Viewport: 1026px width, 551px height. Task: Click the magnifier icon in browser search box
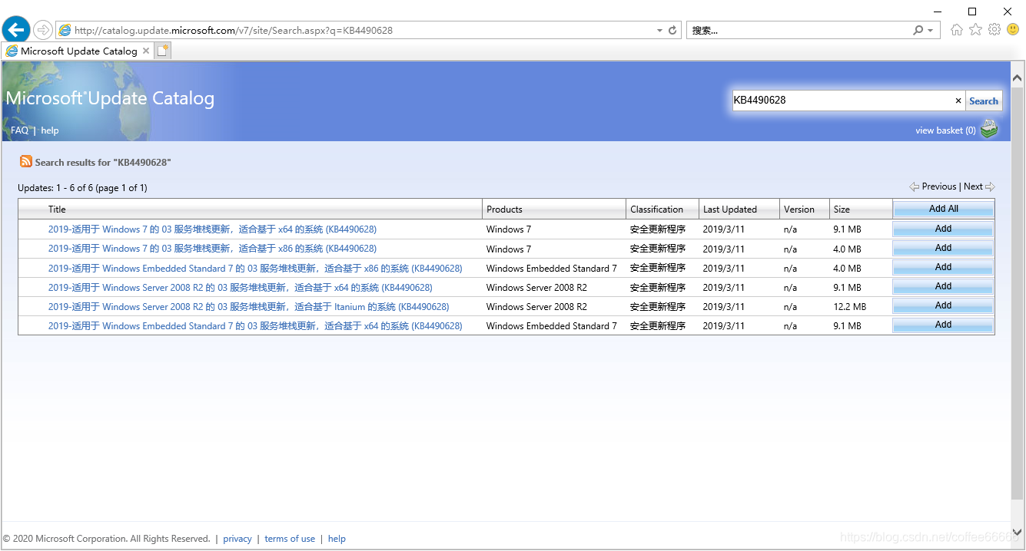[x=918, y=30]
